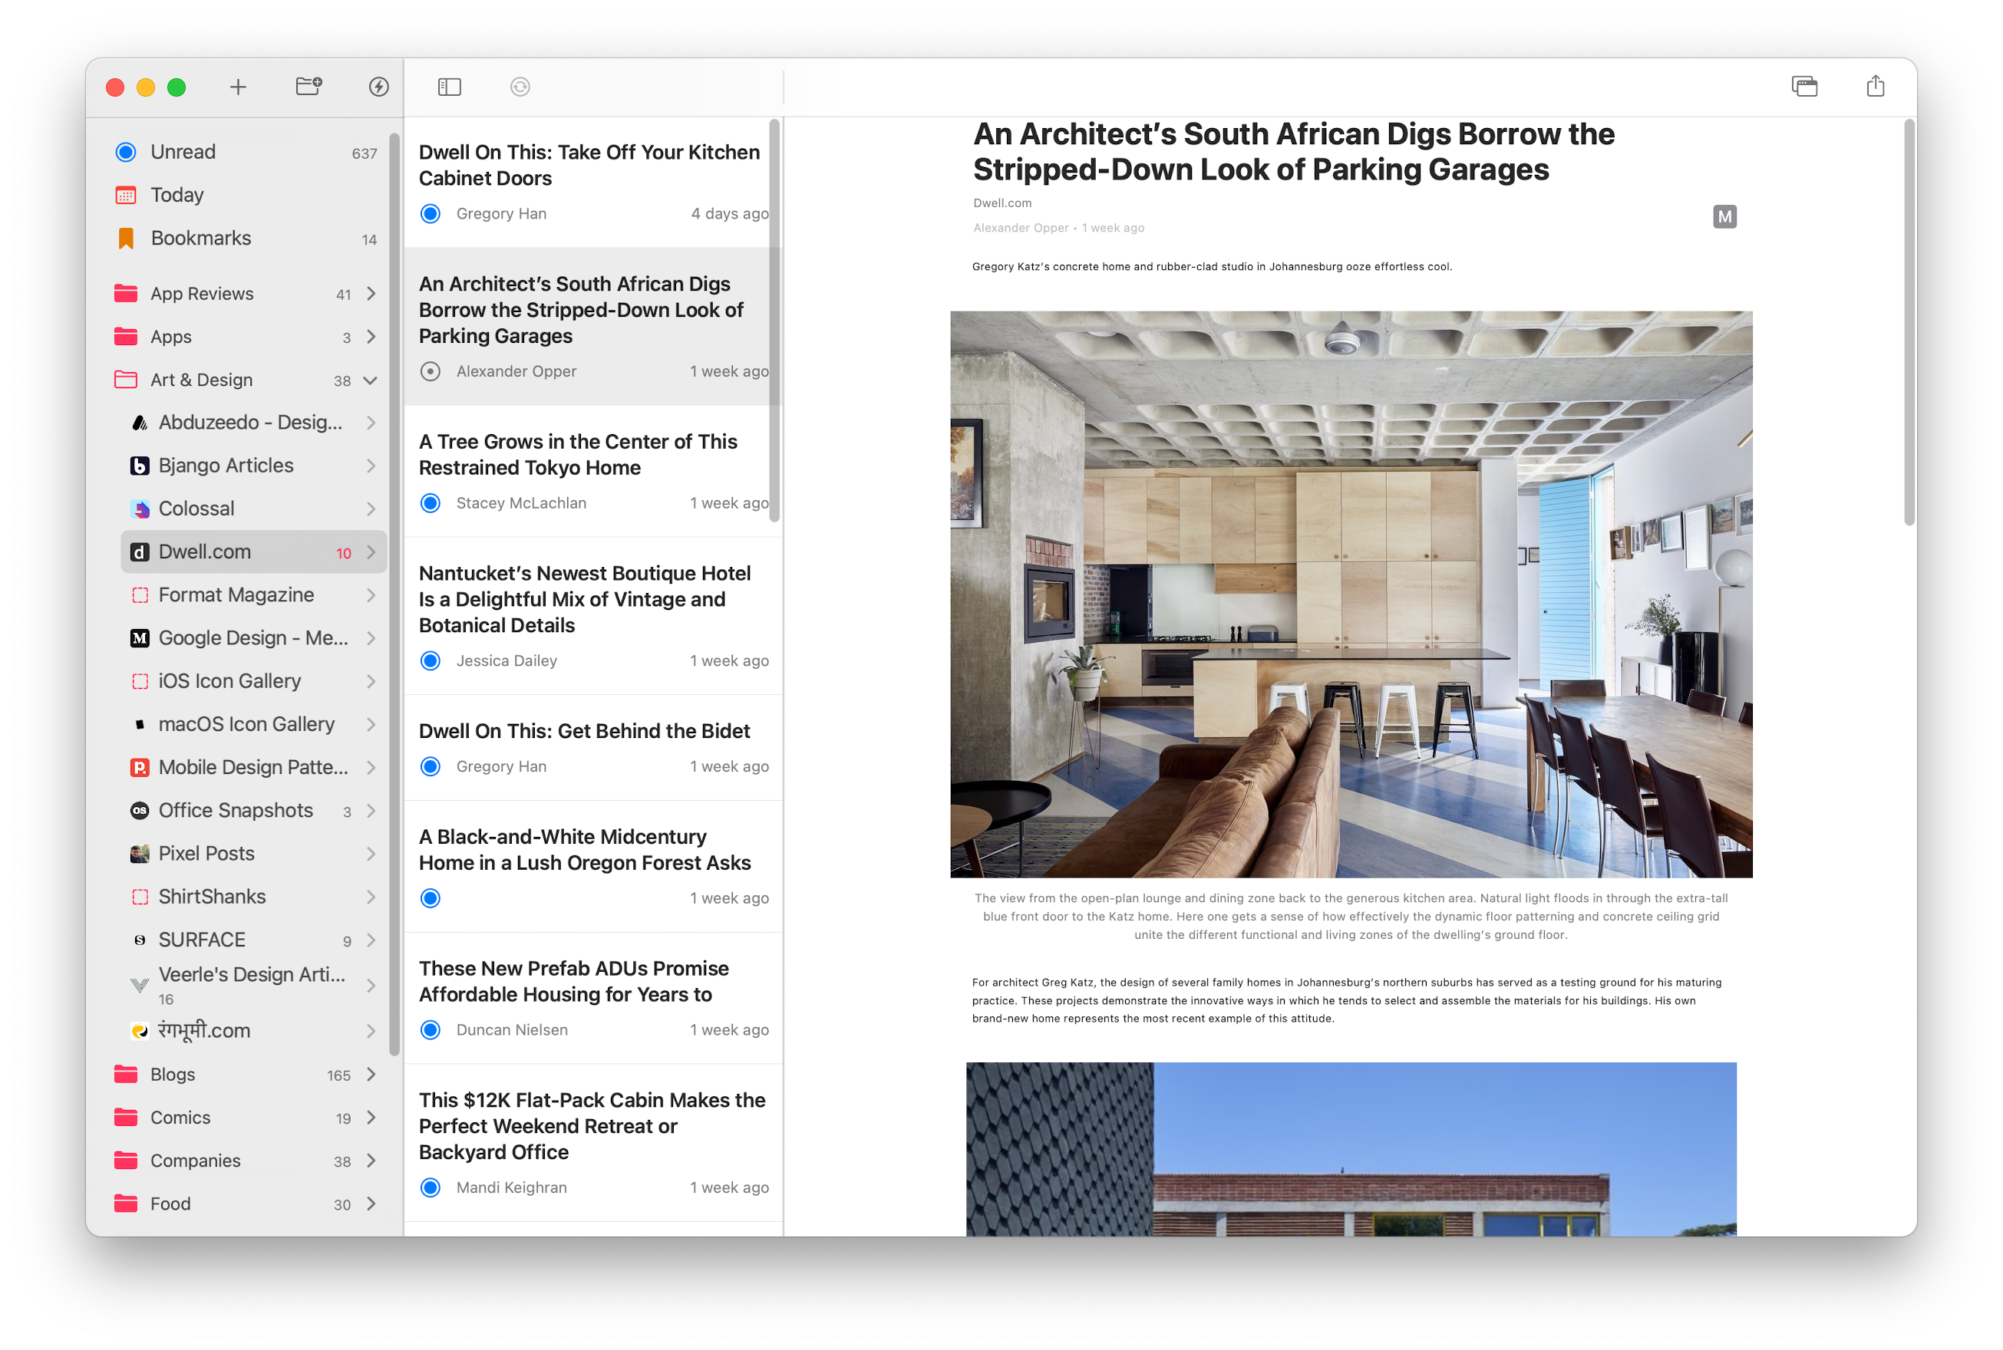
Task: Expand the Food folder chevron
Action: 371,1203
